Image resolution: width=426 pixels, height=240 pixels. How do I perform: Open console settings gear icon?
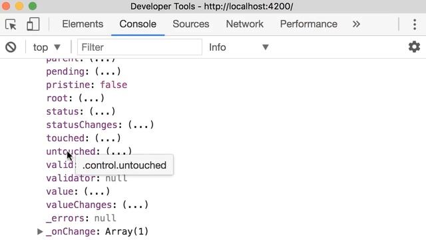[414, 47]
